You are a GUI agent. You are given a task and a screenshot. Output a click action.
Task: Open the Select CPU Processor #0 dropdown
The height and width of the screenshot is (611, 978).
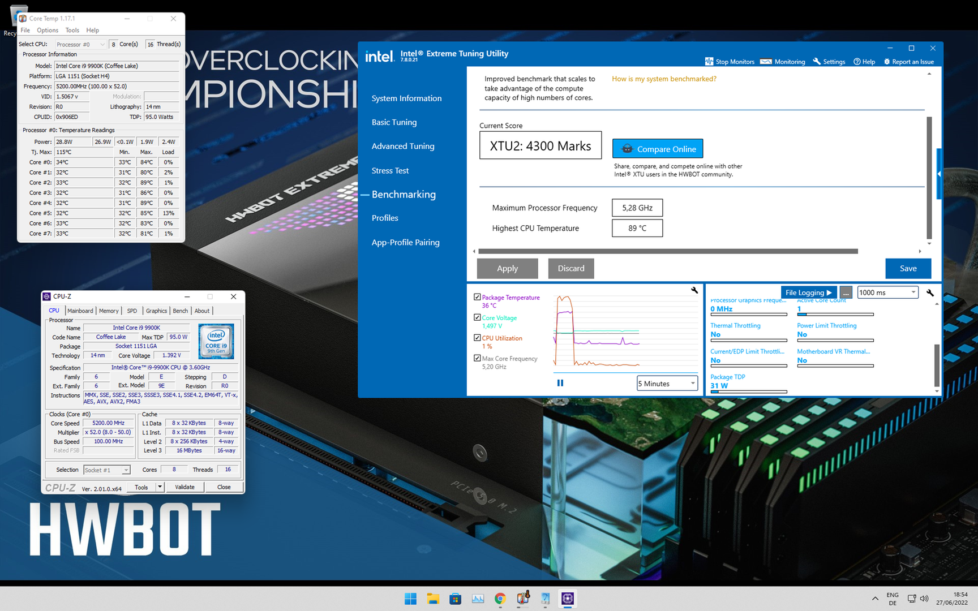pyautogui.click(x=80, y=44)
